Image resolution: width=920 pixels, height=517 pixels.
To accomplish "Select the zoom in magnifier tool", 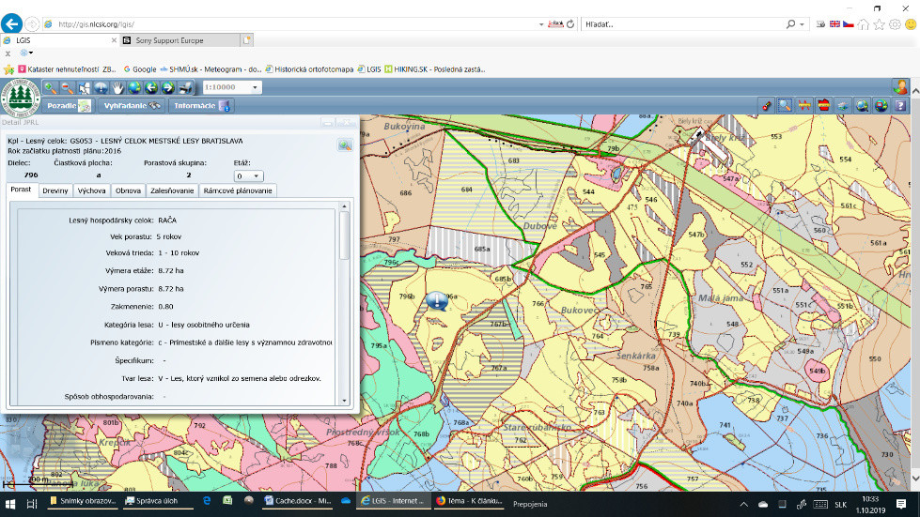I will coord(51,88).
